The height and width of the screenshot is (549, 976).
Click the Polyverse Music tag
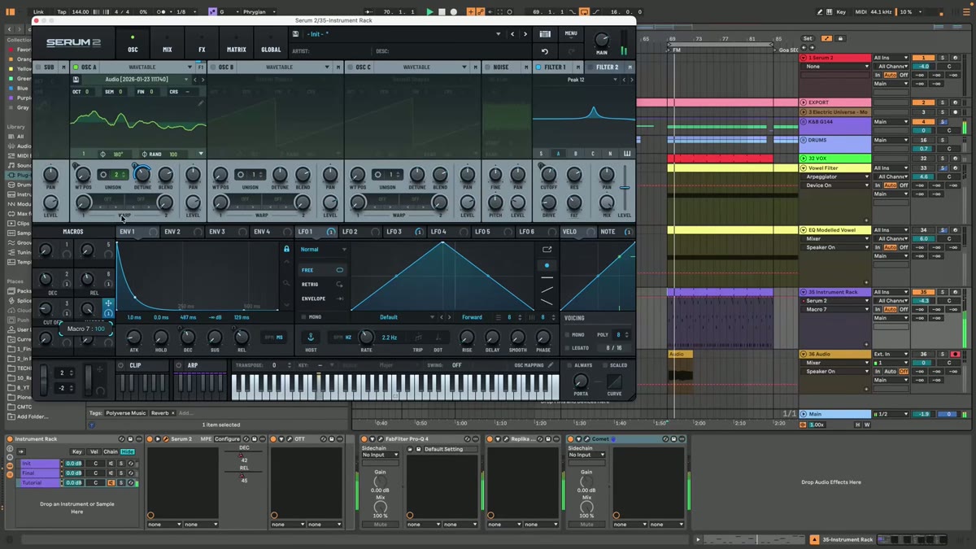(126, 413)
